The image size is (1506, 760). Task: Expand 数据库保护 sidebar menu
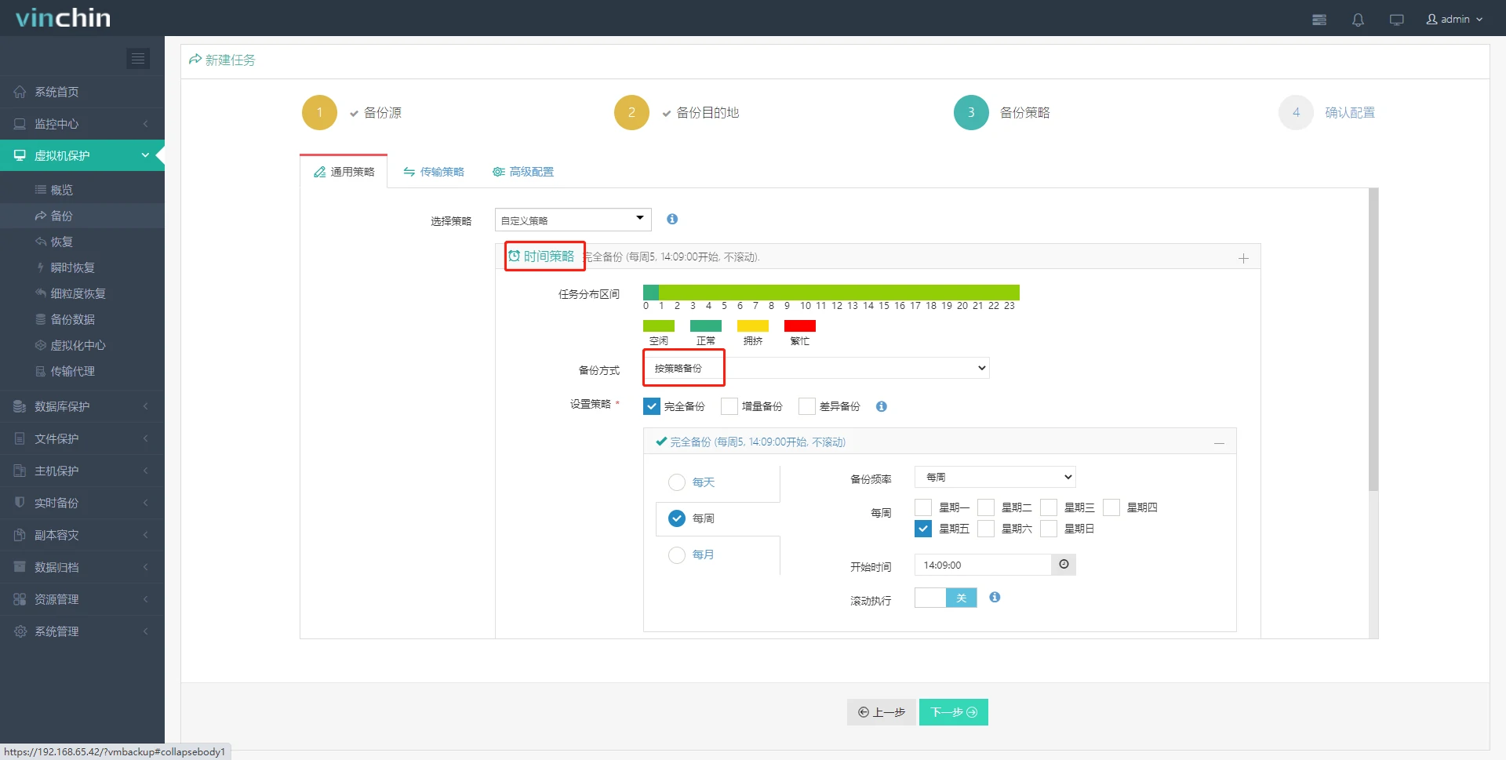click(x=82, y=406)
